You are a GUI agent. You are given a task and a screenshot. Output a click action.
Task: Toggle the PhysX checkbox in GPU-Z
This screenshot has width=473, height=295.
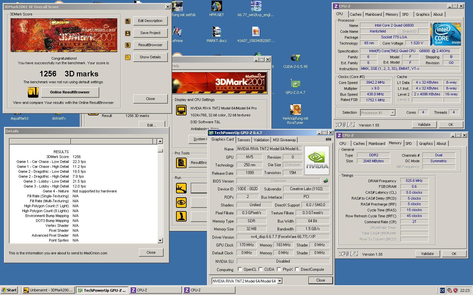click(279, 269)
